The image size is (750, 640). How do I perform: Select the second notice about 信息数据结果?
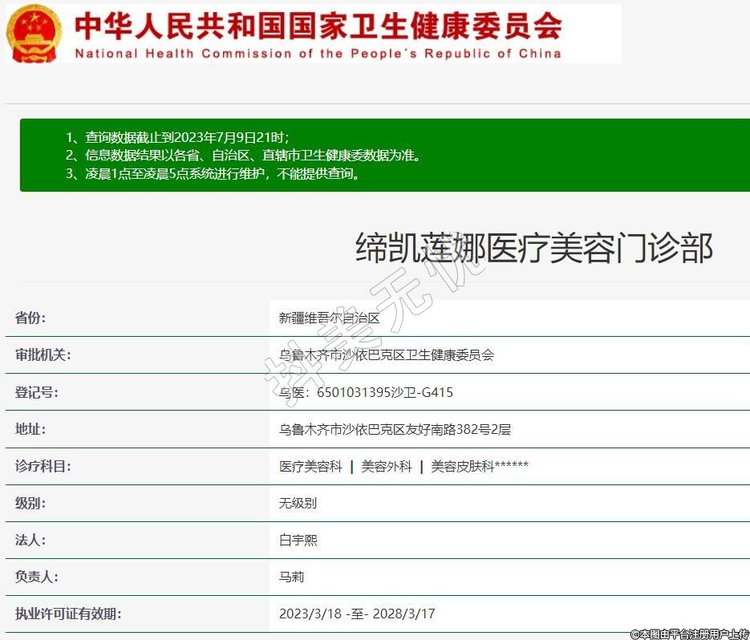click(243, 155)
